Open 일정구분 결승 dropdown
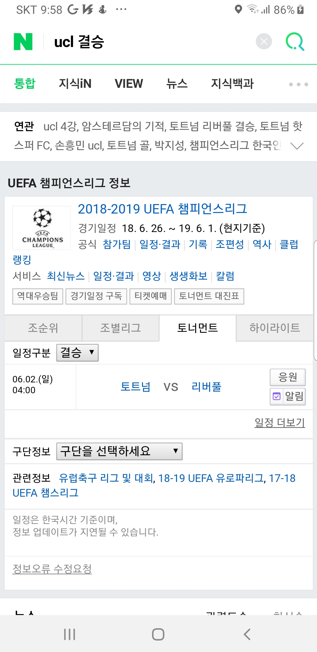317x652 pixels. [77, 352]
